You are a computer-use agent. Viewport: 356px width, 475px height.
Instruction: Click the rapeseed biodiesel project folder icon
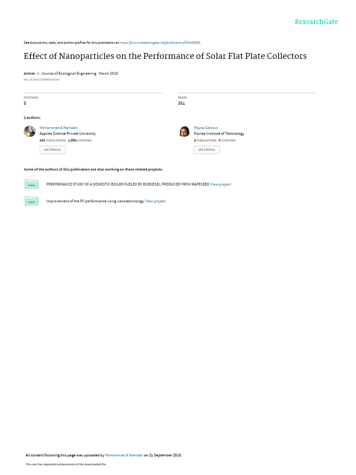[32, 184]
